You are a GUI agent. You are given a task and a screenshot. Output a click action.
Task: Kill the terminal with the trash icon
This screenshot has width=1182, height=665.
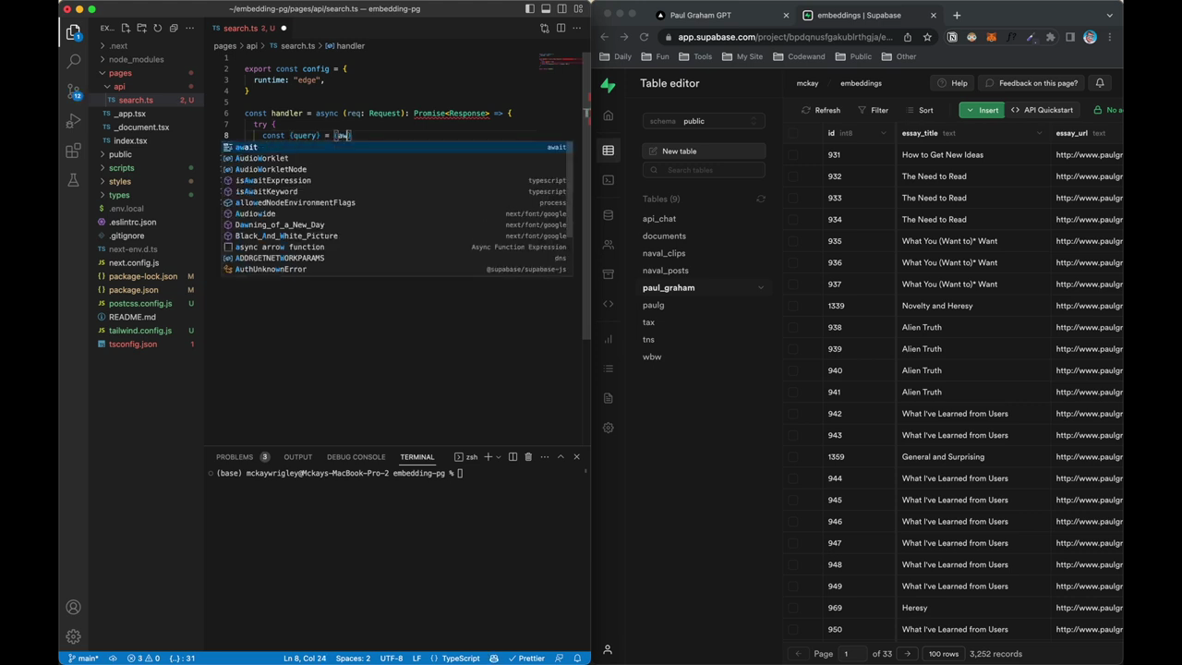(528, 456)
